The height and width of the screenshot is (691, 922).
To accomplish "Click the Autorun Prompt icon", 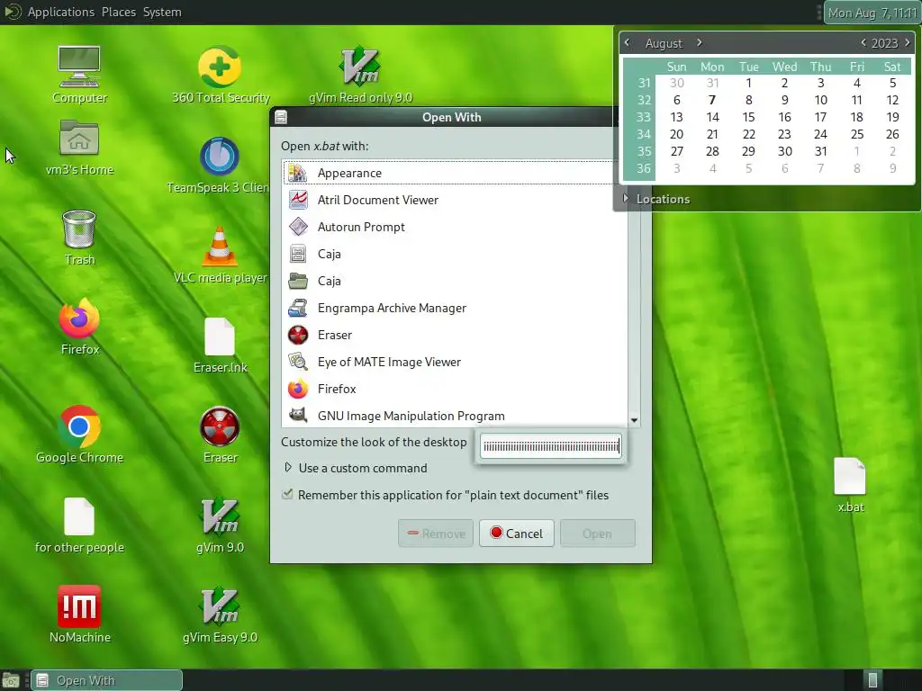I will click(298, 227).
